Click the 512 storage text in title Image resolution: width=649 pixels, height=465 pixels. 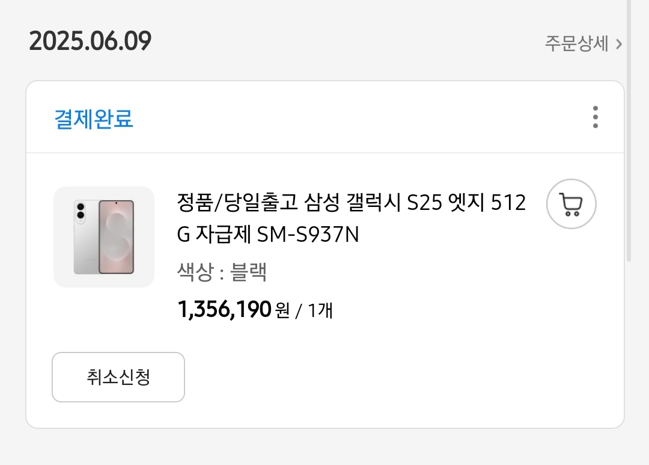point(508,203)
